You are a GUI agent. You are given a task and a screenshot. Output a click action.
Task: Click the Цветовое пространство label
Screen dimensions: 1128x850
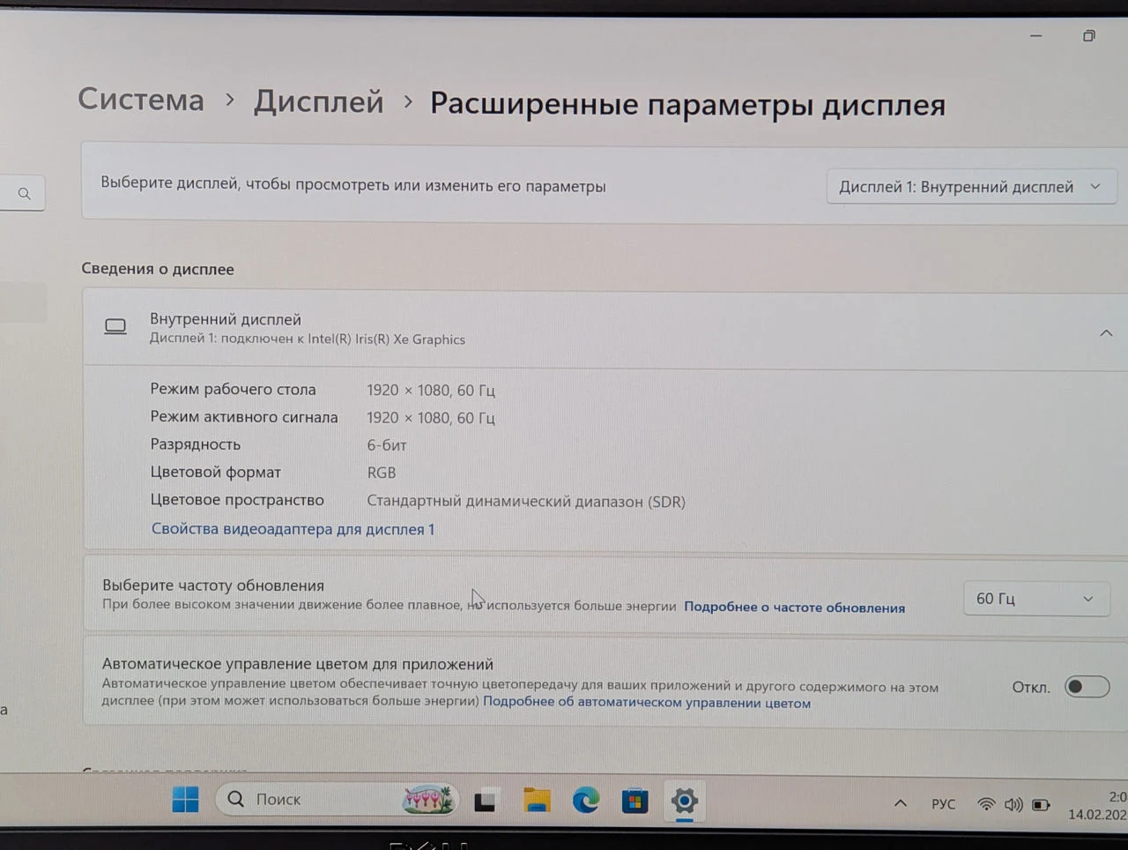237,500
